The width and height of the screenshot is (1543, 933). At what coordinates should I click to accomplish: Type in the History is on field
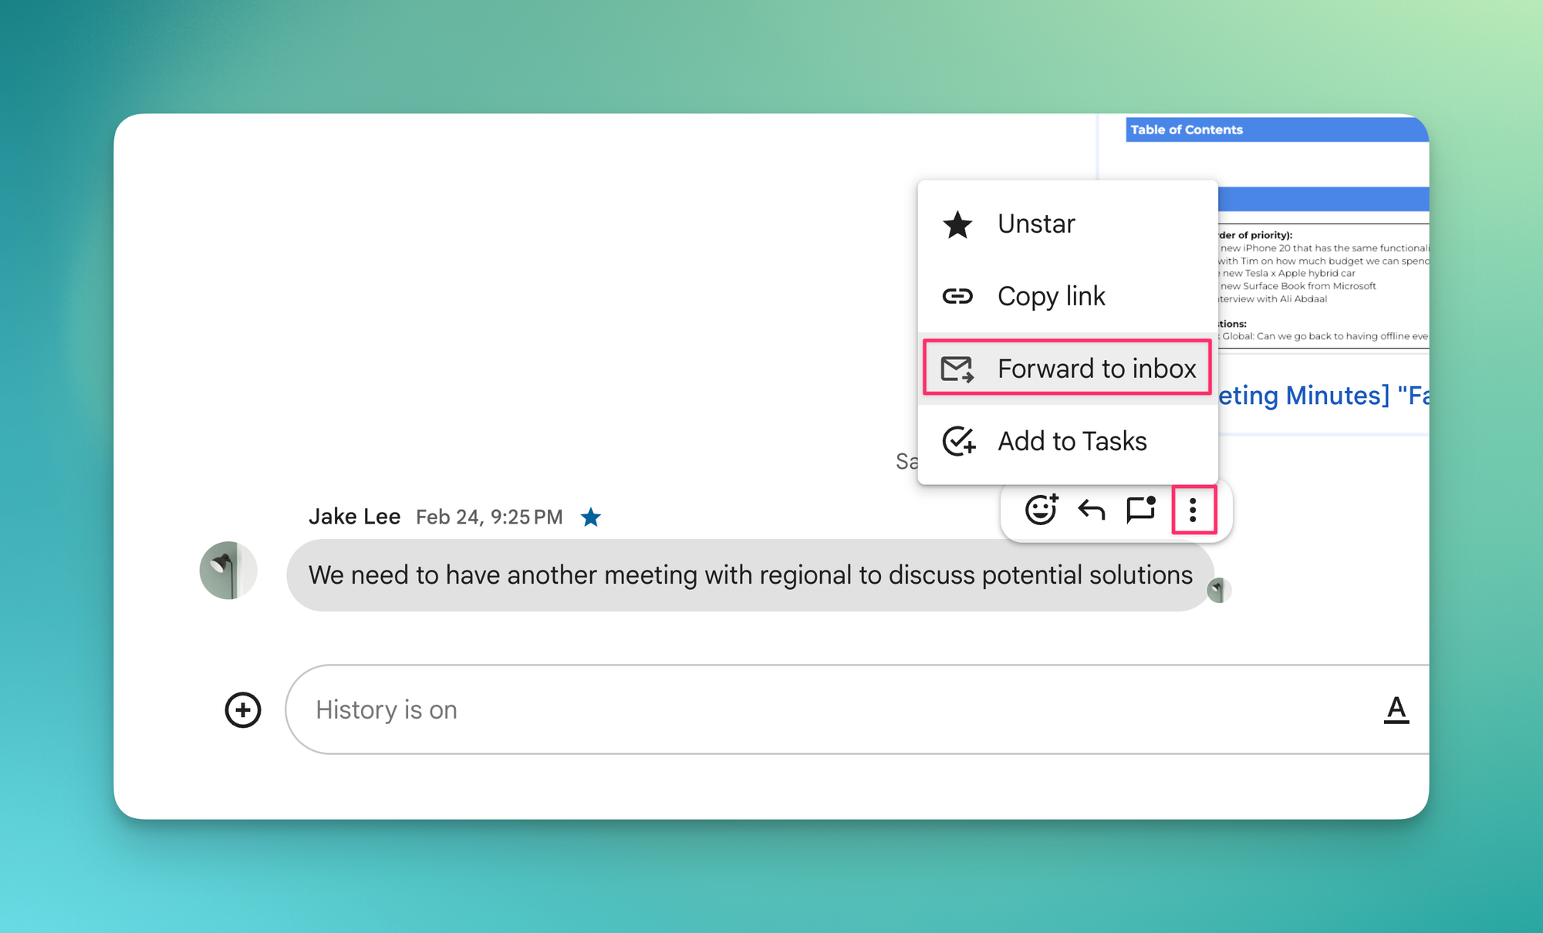click(771, 709)
